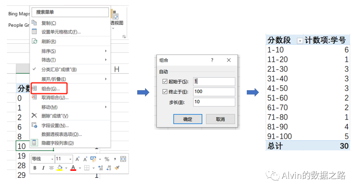Open the fill color dropdown arrow
Screen dimensions: 357x191
(x=66, y=168)
